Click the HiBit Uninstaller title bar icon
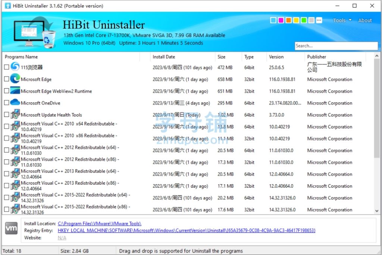 pyautogui.click(x=8, y=6)
